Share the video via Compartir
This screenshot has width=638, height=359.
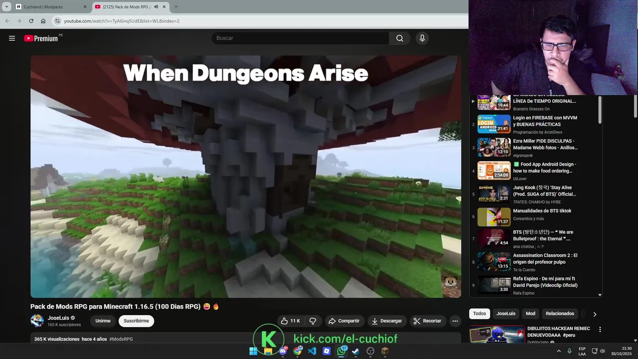pyautogui.click(x=344, y=321)
